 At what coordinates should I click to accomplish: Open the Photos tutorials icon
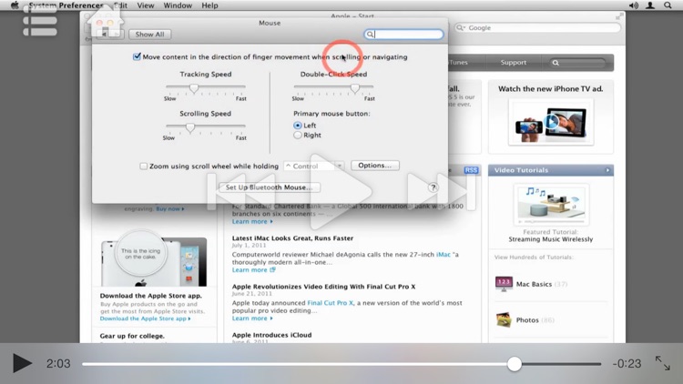[x=504, y=320]
